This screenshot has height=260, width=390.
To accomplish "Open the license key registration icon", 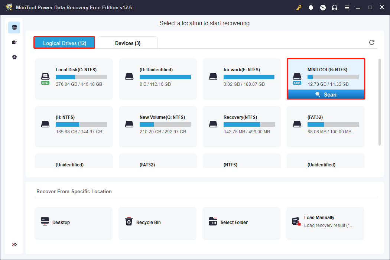I will pyautogui.click(x=299, y=7).
